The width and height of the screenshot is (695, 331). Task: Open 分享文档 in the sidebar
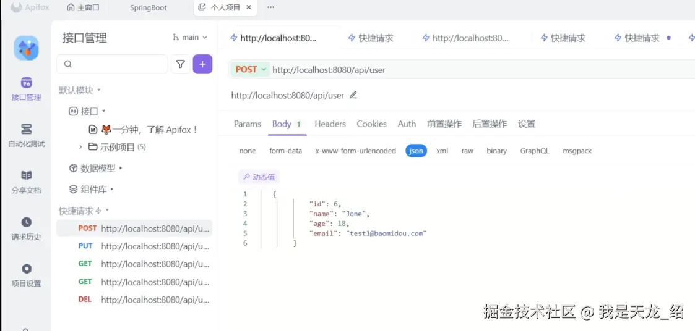pyautogui.click(x=26, y=182)
